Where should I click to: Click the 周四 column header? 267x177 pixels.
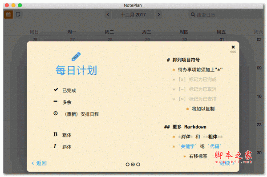[184, 32]
